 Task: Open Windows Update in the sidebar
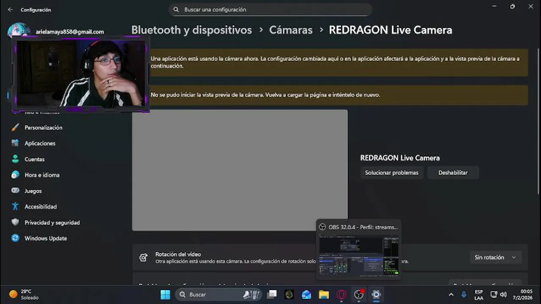[46, 238]
